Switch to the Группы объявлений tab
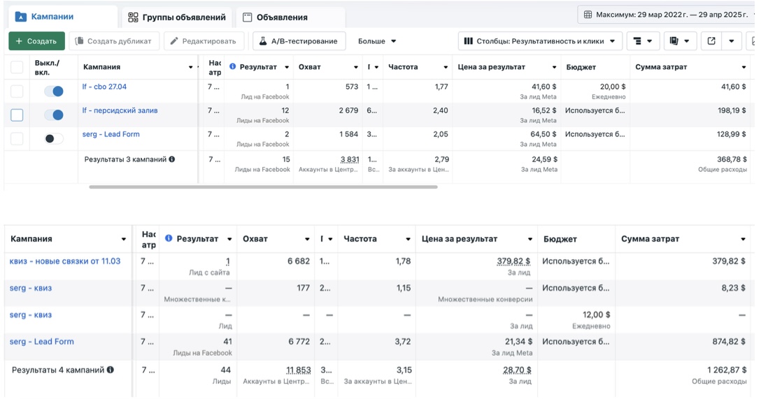 177,17
